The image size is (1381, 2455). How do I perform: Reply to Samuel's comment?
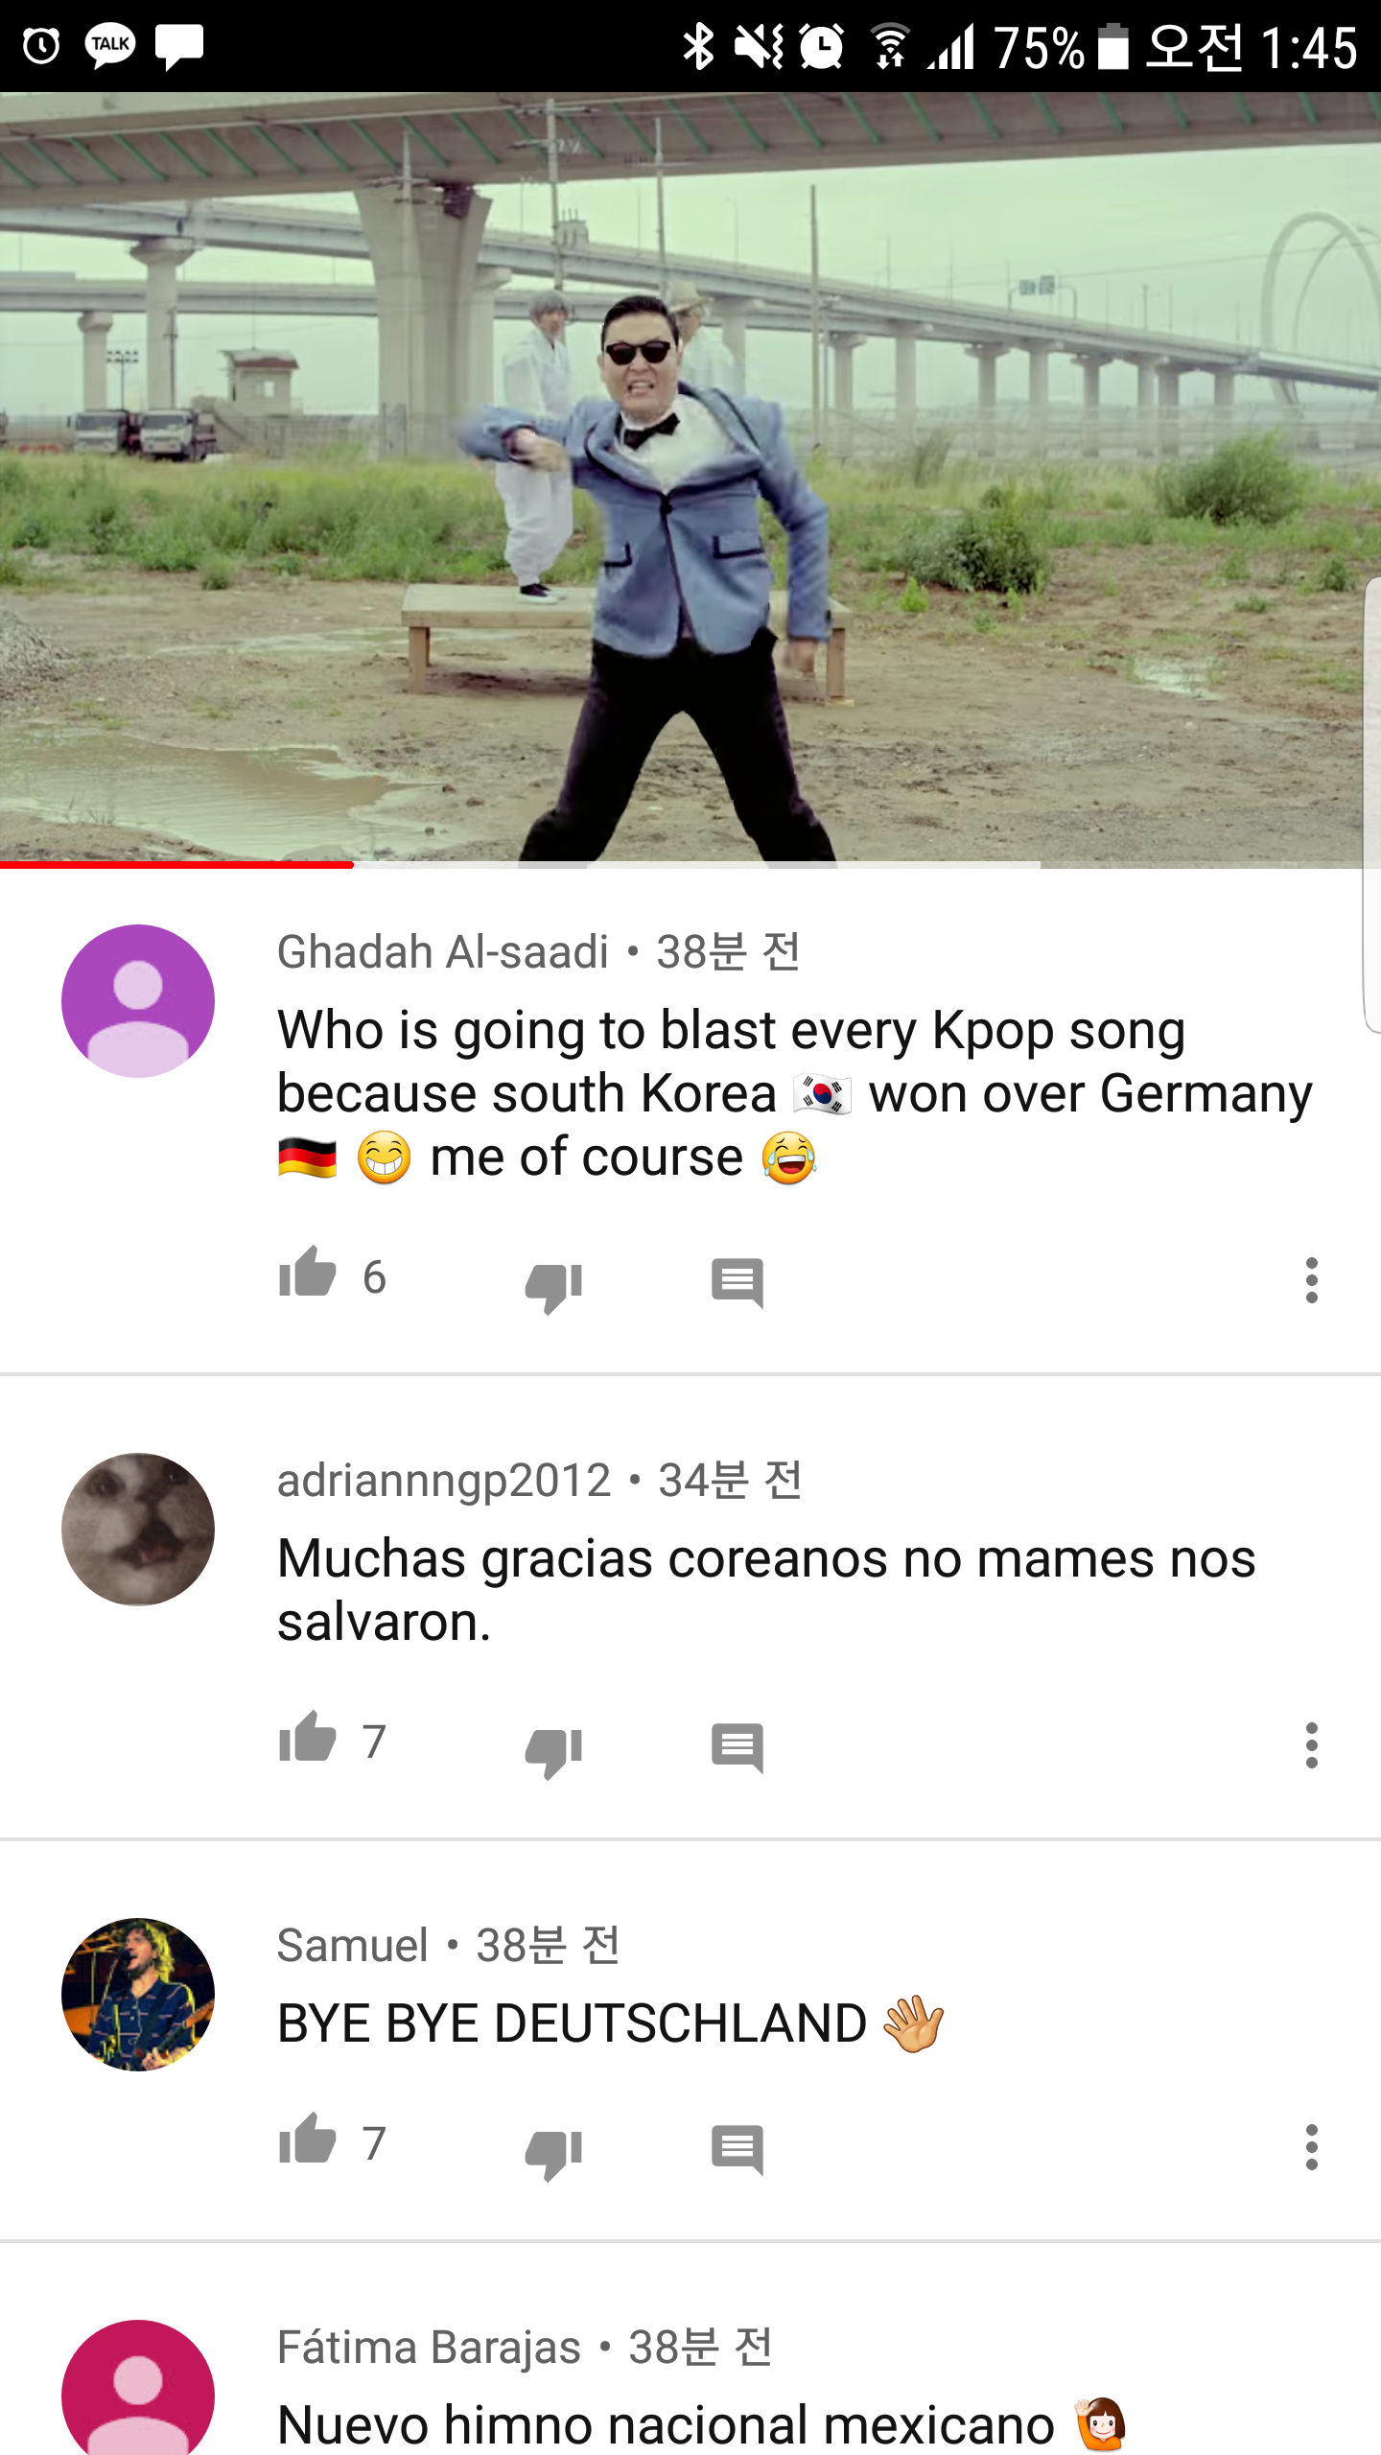pyautogui.click(x=737, y=2150)
